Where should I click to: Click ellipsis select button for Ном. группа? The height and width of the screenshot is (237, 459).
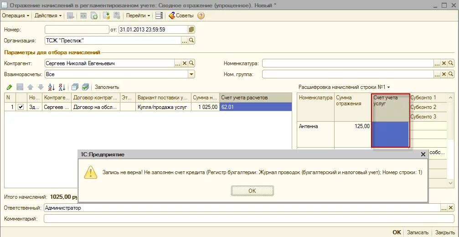point(437,74)
